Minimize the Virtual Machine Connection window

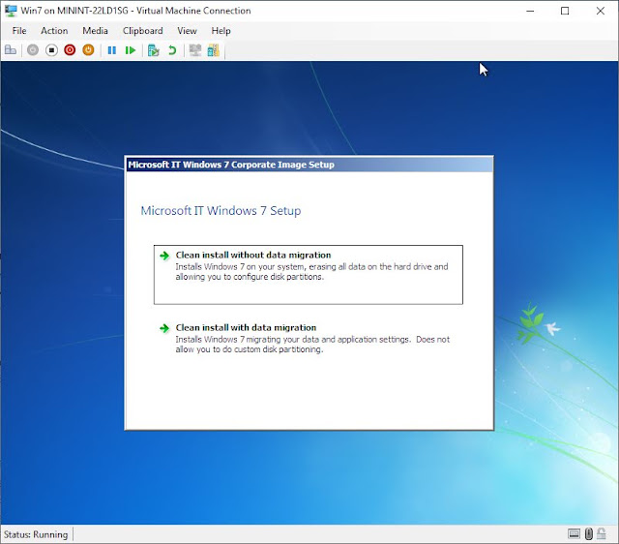[530, 11]
